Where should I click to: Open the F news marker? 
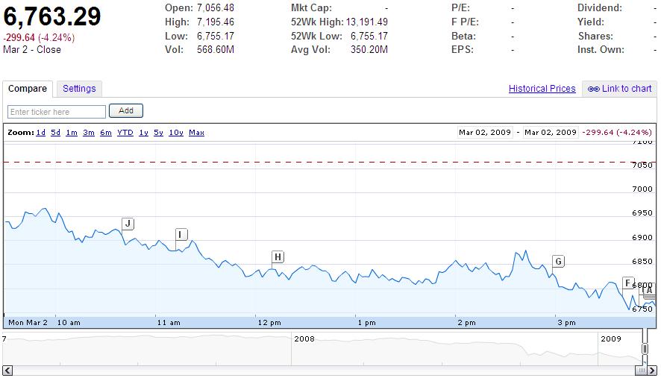(627, 282)
